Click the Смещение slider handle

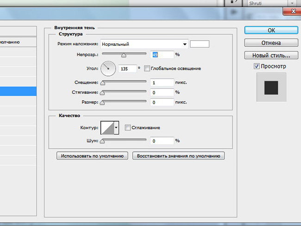[103, 83]
